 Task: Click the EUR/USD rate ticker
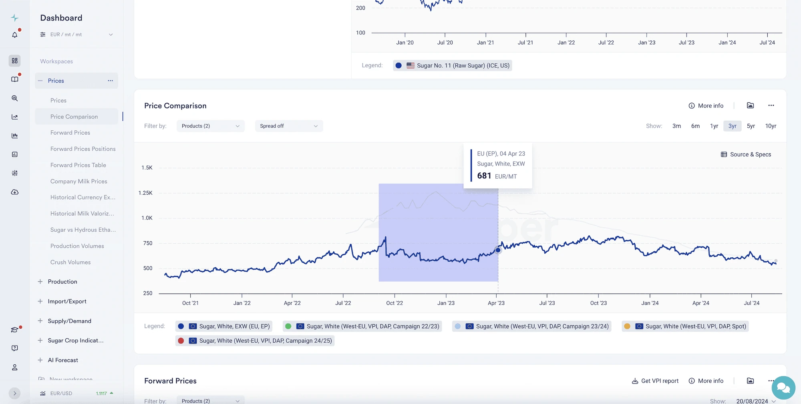pyautogui.click(x=76, y=393)
